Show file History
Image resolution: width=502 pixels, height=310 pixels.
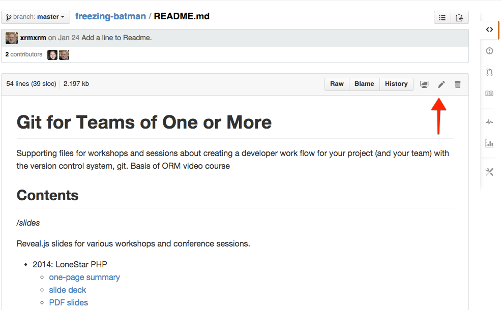[x=396, y=84]
